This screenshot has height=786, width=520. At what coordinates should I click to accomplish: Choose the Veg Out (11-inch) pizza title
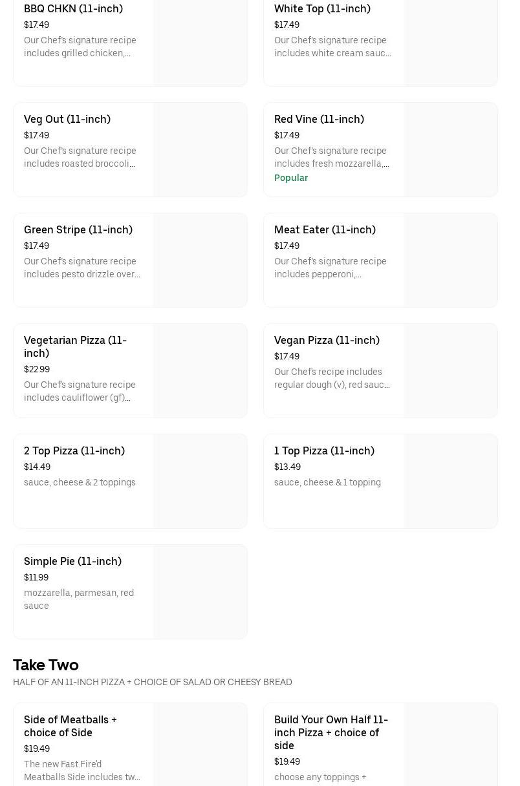(67, 119)
